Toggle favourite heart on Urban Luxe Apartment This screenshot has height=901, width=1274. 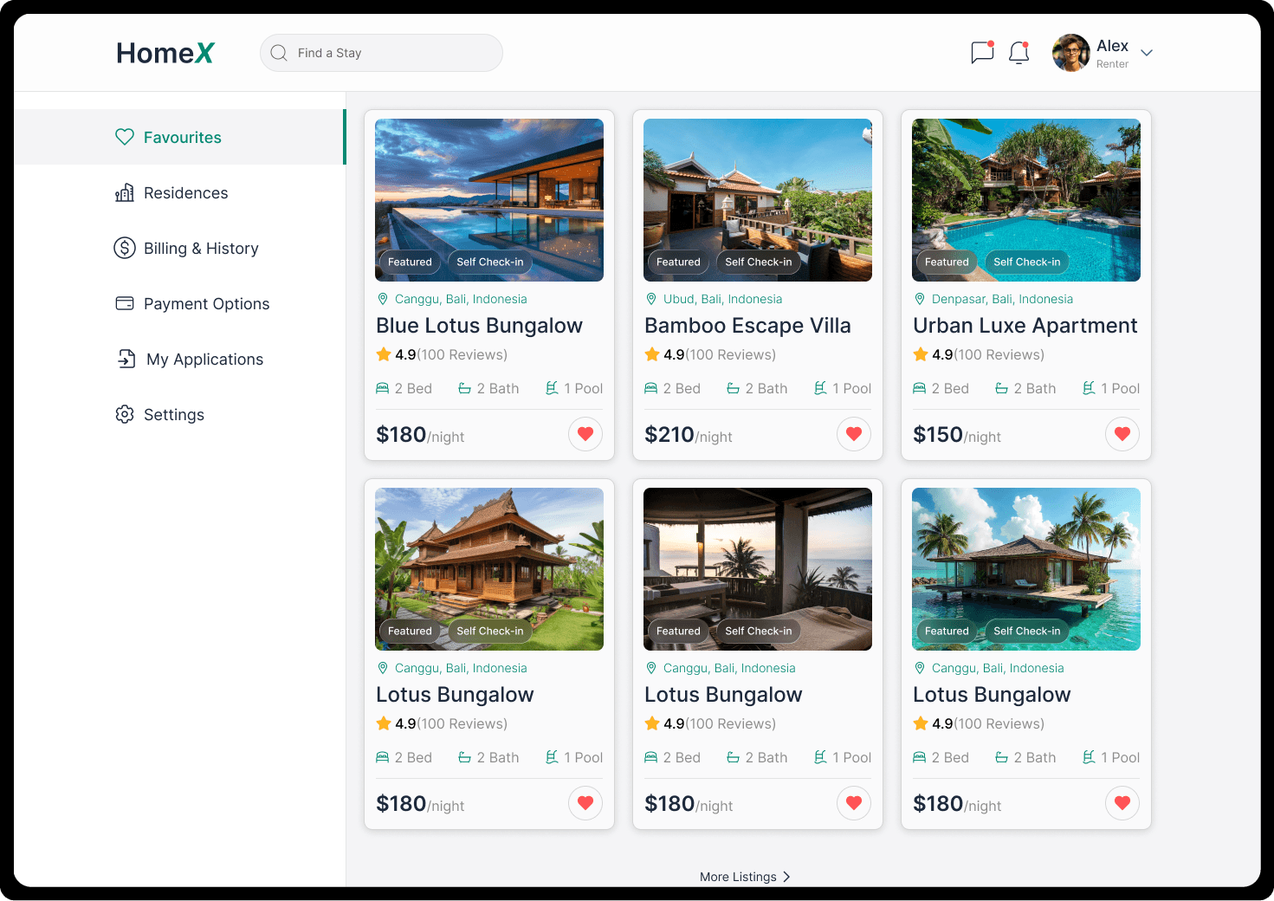(1122, 434)
